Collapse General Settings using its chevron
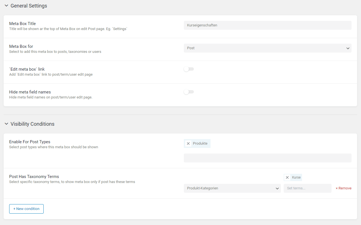This screenshot has height=225, width=361. pos(6,6)
